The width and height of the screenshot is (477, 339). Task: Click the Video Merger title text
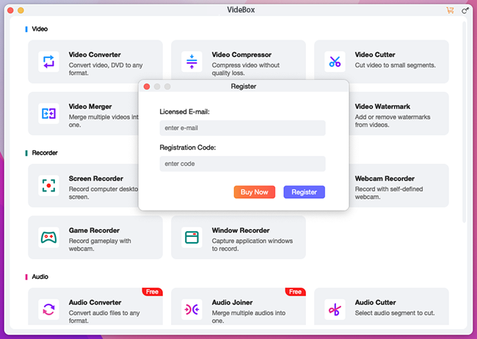(90, 106)
